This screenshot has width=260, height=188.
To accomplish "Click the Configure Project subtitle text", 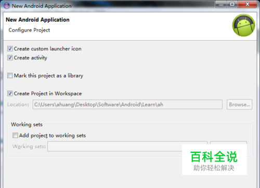I will pyautogui.click(x=29, y=30).
